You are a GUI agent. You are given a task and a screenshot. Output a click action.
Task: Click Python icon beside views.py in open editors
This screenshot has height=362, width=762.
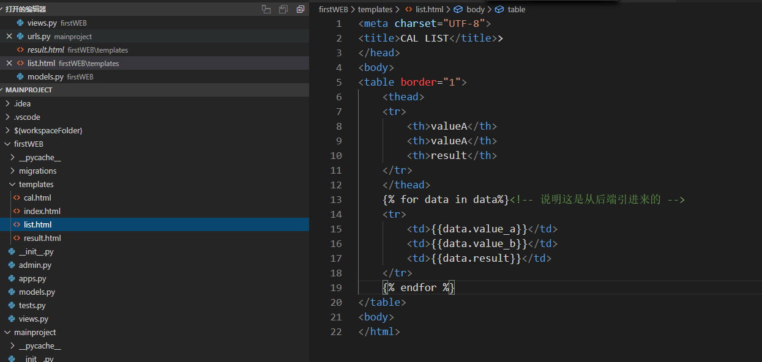pos(20,23)
